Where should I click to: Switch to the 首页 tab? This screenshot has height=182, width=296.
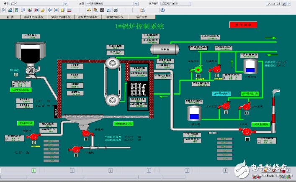pos(10,17)
